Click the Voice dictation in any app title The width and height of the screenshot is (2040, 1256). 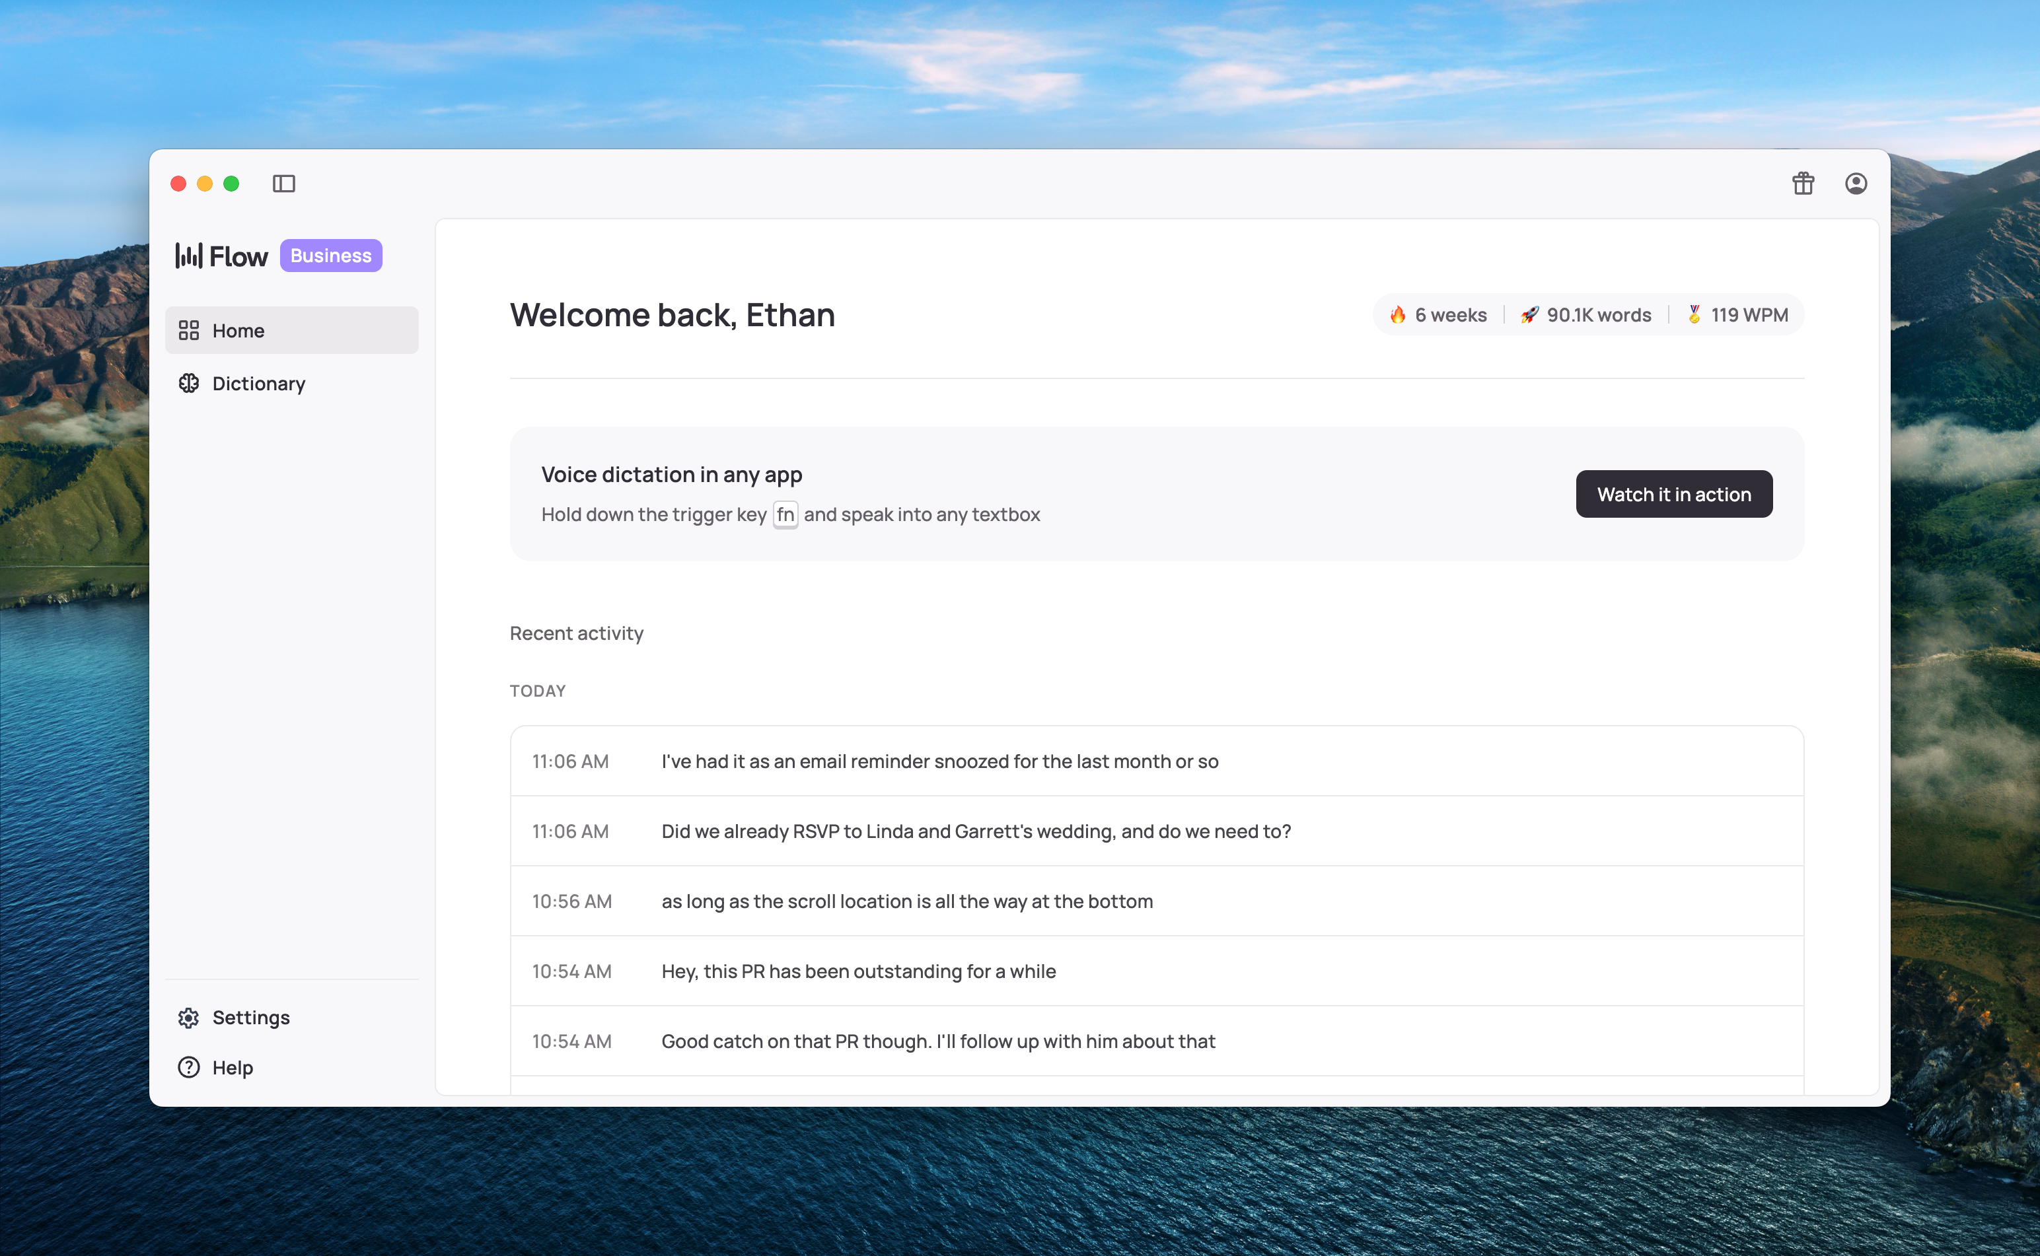click(x=671, y=475)
